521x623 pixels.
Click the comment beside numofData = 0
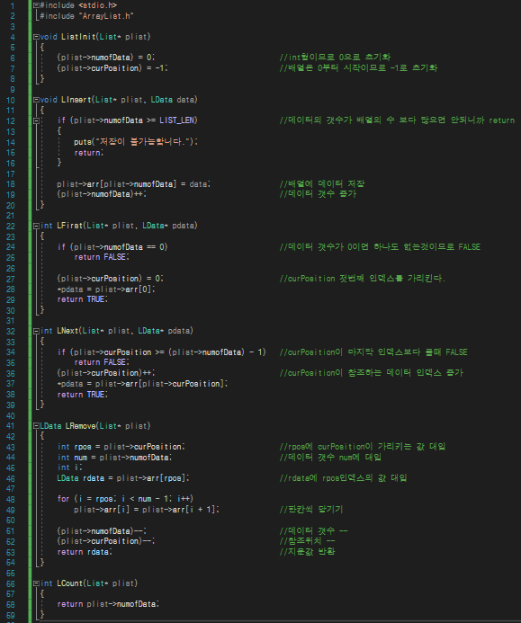(x=336, y=58)
